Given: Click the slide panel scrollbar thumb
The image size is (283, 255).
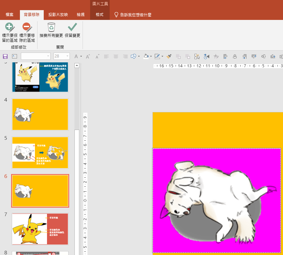Looking at the screenshot, I should click(x=77, y=192).
